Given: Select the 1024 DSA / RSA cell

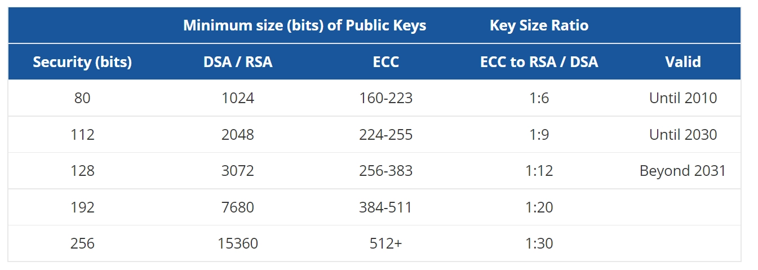Looking at the screenshot, I should [x=238, y=98].
